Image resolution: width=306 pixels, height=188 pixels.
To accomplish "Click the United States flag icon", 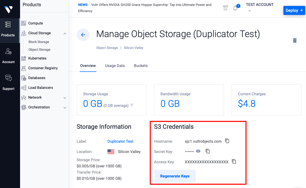I will [x=111, y=152].
